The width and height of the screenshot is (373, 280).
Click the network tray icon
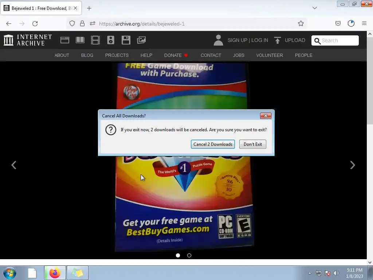click(318, 273)
